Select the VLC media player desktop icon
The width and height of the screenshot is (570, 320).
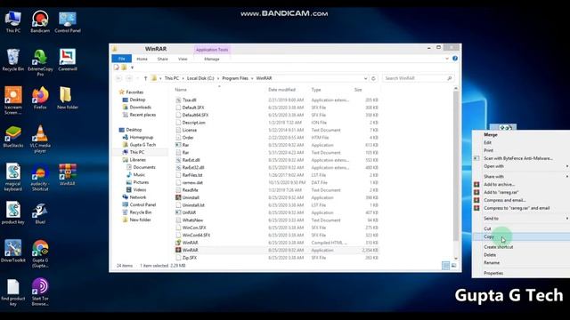tap(40, 139)
